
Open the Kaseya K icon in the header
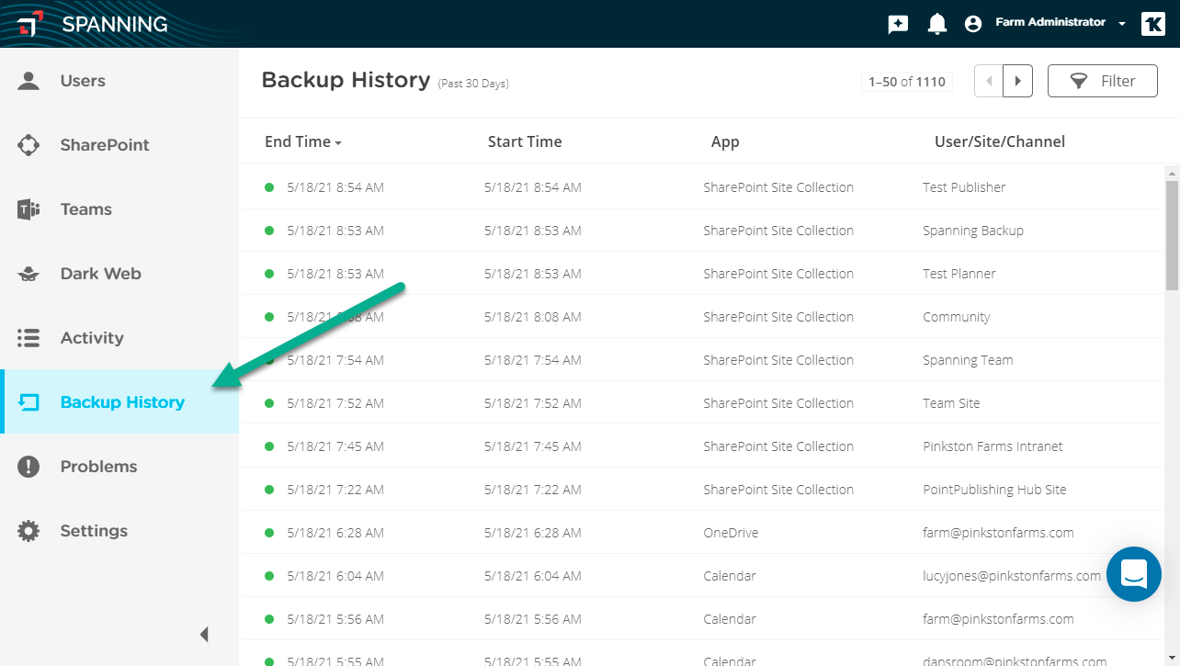pos(1152,24)
